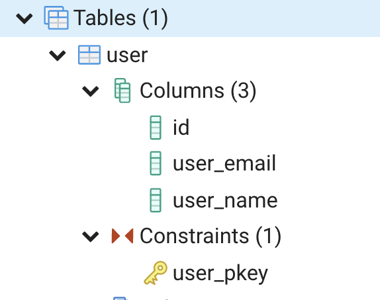Select the Constraints (1) label
The height and width of the screenshot is (300, 380).
click(211, 236)
